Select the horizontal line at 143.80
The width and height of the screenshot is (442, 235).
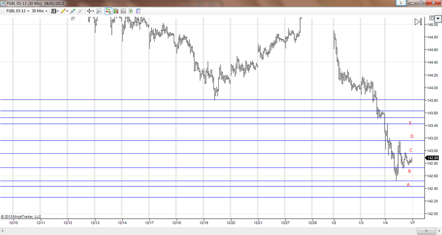pos(212,99)
